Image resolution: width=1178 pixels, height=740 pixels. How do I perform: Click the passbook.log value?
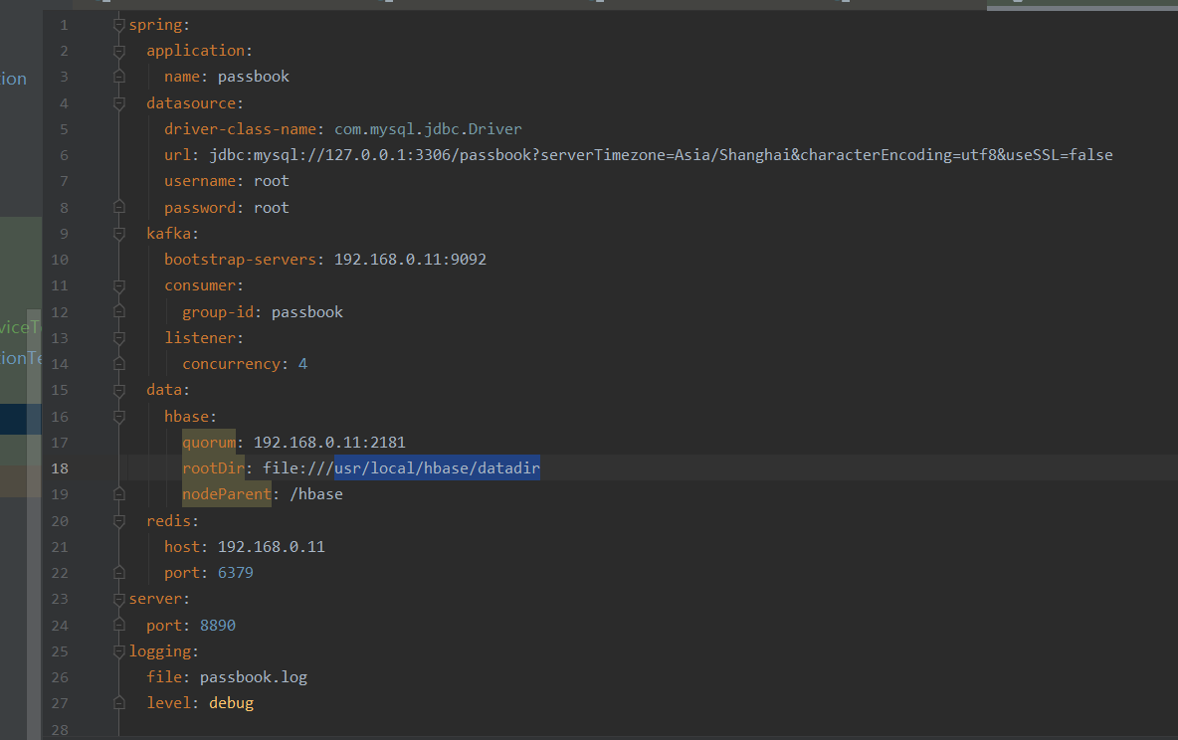[x=254, y=677]
